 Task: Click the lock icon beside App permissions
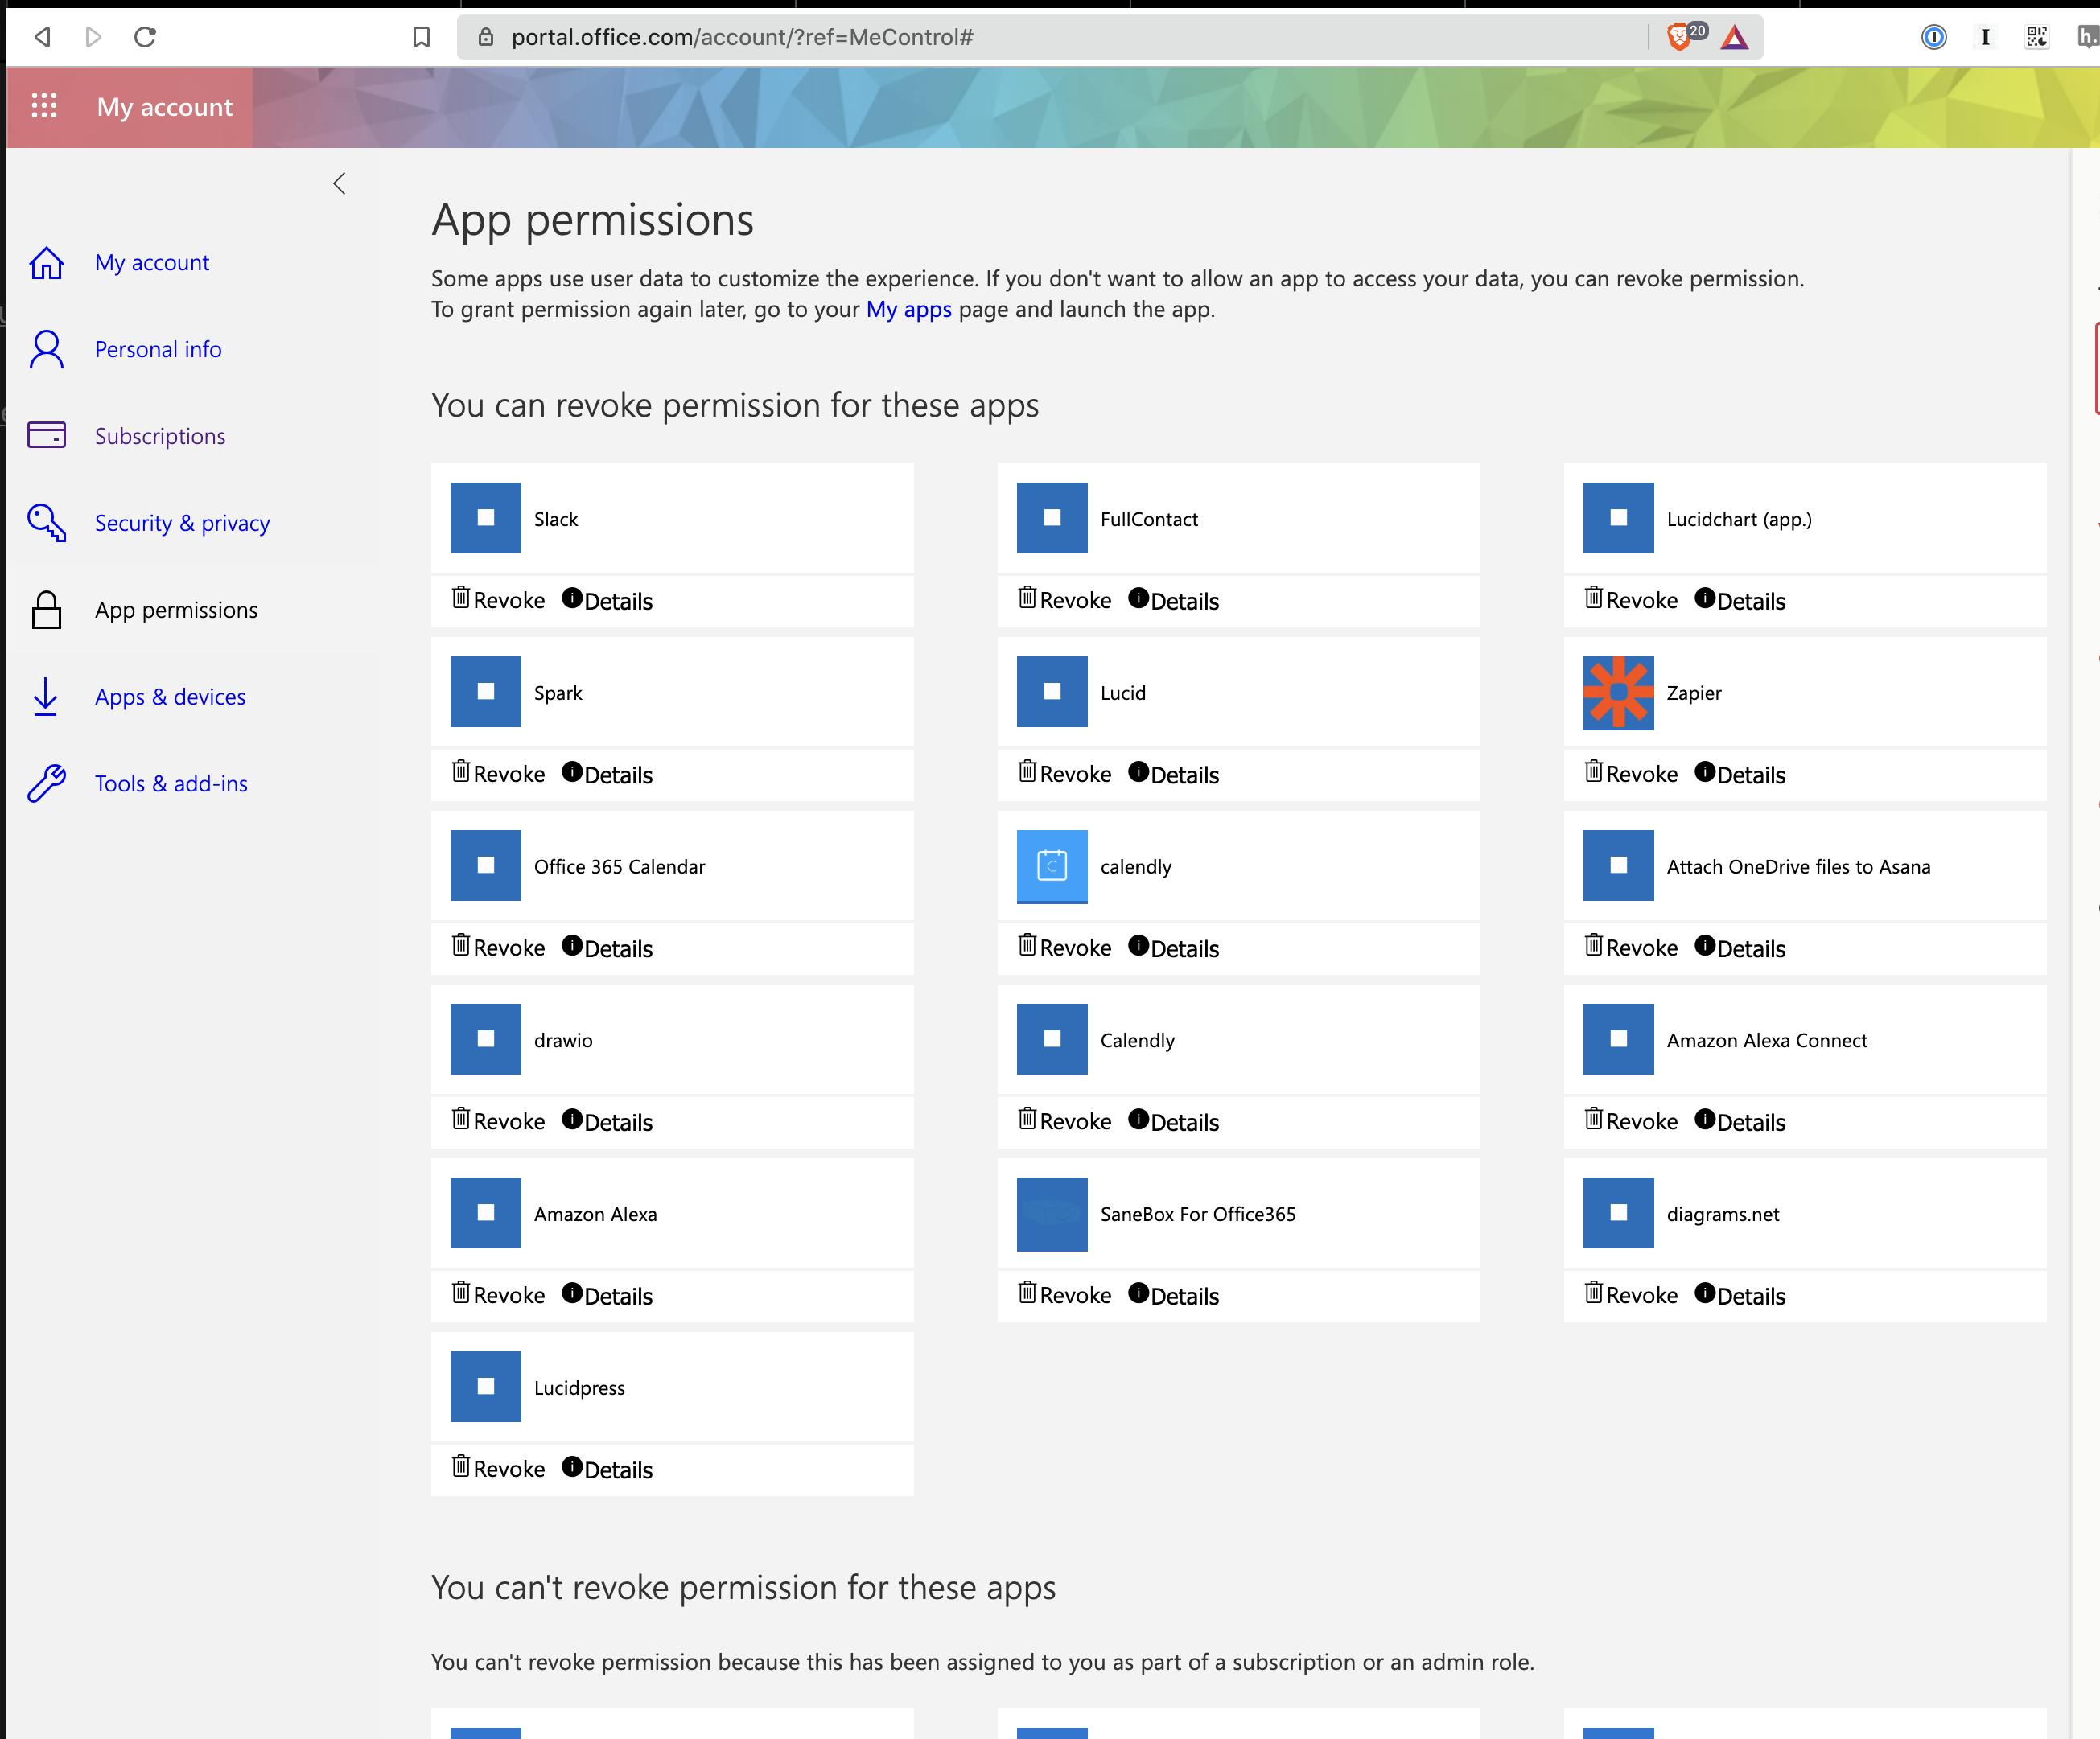[x=46, y=610]
